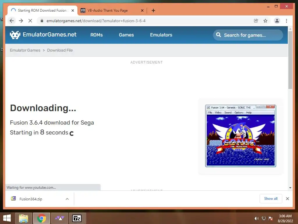298x224 pixels.
Task: Open a new browser tab
Action: tap(153, 10)
